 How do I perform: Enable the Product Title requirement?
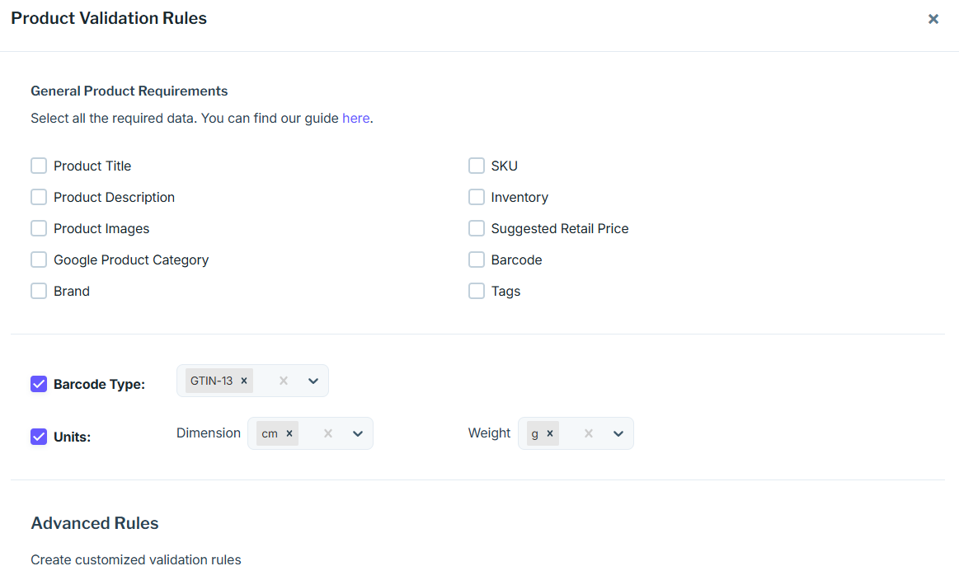tap(39, 166)
